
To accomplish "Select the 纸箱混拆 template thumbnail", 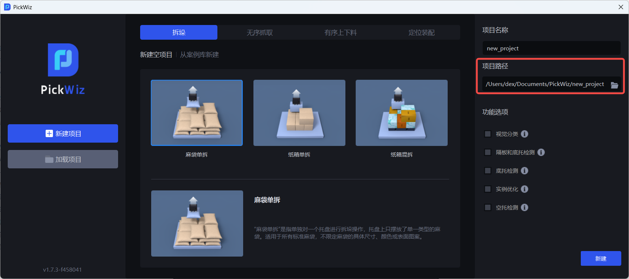I will pos(401,113).
